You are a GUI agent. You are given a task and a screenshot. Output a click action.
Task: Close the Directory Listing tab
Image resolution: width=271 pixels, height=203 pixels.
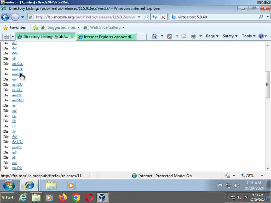click(72, 36)
